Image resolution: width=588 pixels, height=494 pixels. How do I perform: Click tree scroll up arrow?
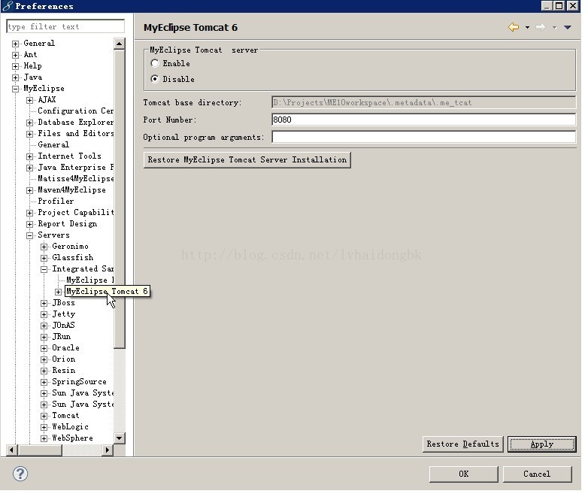(120, 44)
